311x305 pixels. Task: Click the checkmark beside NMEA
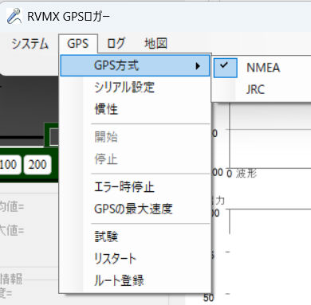tap(225, 65)
